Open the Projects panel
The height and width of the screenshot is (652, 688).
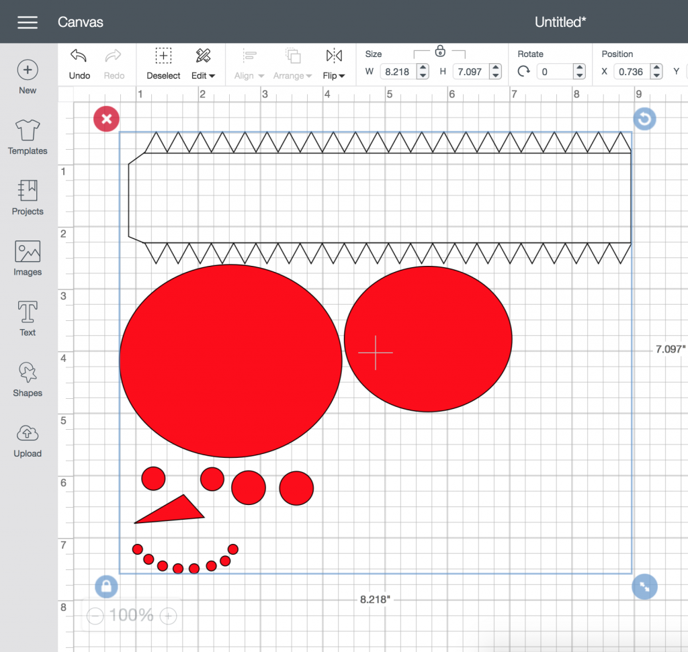(x=28, y=197)
